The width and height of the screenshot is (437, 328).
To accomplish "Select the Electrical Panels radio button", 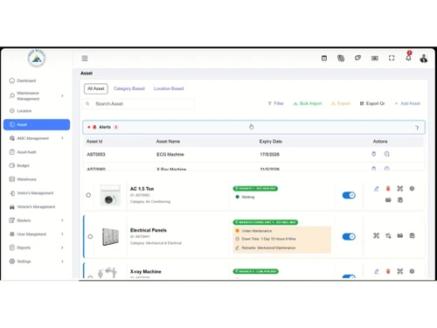I will (90, 236).
